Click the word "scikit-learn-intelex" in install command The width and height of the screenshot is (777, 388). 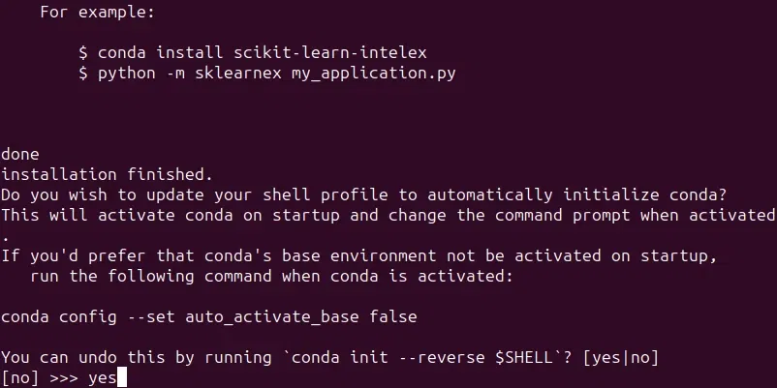coord(330,52)
